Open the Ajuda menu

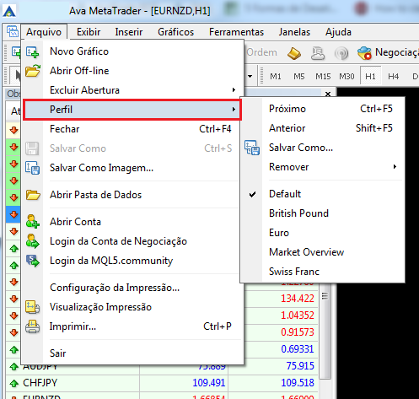[338, 32]
